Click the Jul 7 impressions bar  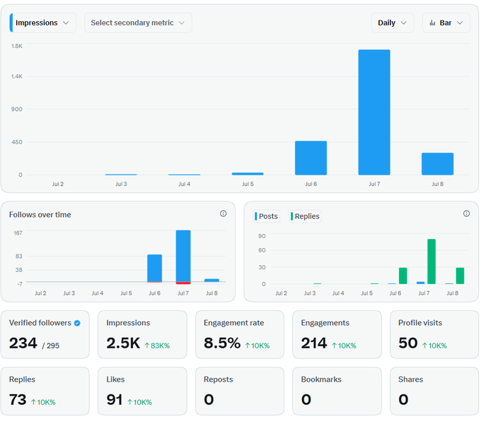[x=374, y=112]
